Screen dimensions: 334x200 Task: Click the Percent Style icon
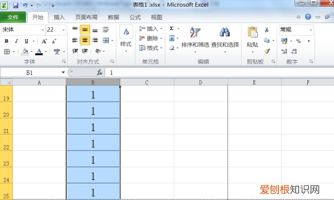298,41
